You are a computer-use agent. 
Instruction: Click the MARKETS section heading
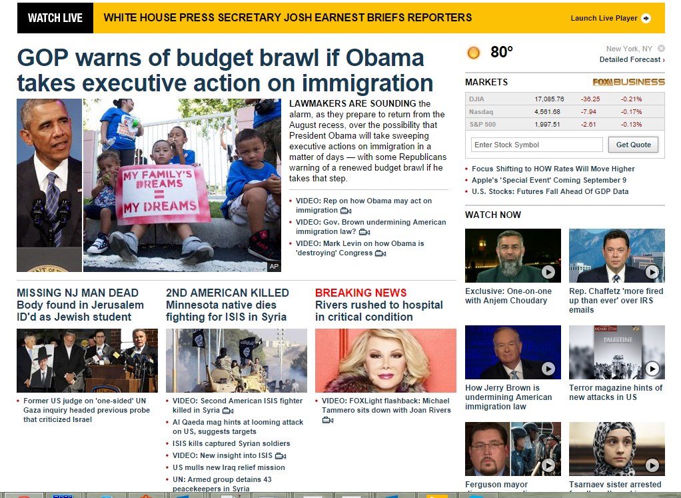[486, 82]
